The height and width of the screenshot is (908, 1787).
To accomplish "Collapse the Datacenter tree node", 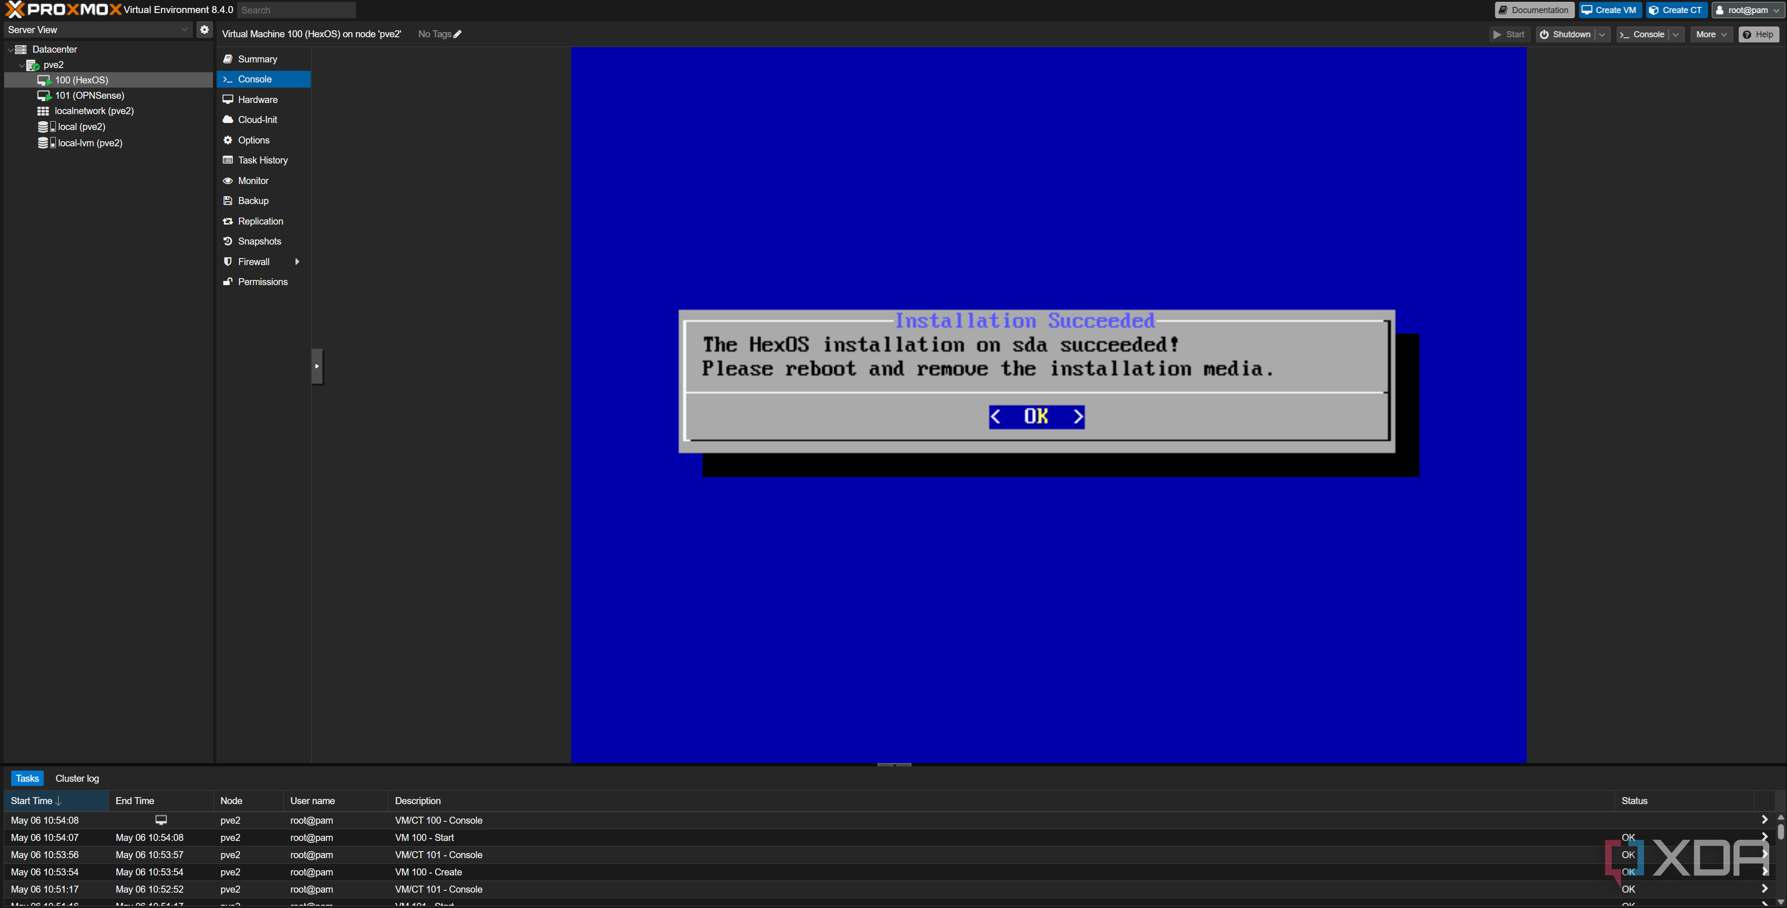I will (x=10, y=49).
